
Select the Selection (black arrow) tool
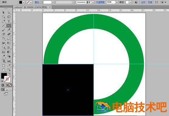click(x=3, y=12)
